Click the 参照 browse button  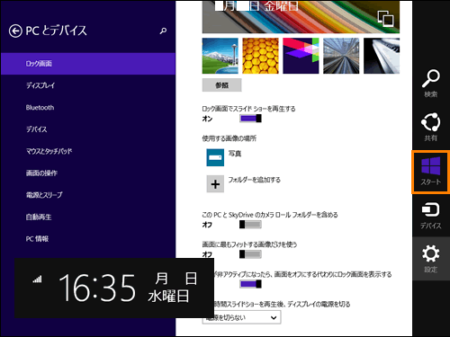(221, 85)
